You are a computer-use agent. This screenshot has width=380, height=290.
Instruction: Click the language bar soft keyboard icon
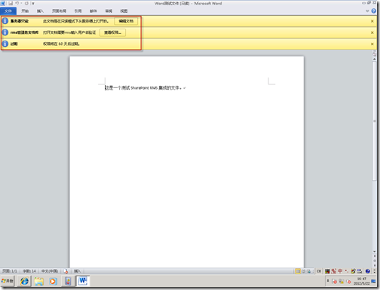(x=360, y=271)
